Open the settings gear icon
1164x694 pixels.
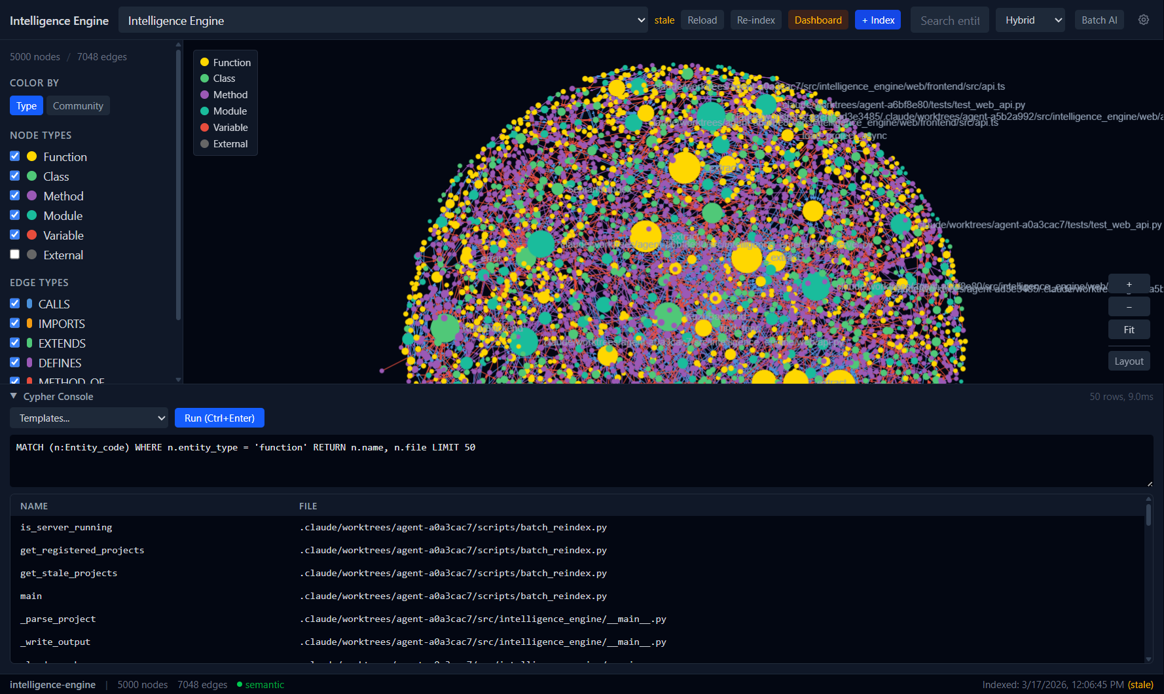point(1144,20)
